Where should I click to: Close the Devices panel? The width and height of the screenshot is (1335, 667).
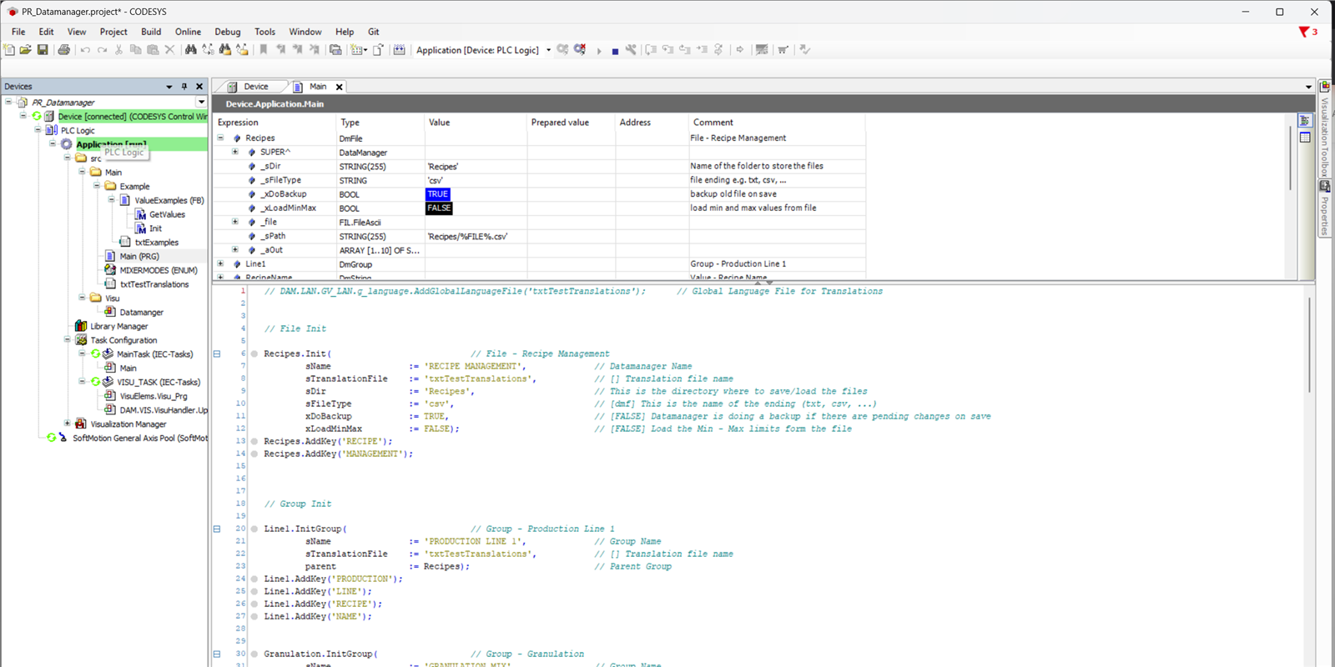pos(199,87)
